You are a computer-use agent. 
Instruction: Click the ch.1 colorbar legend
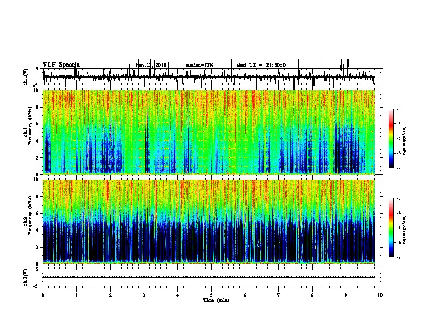pos(391,138)
